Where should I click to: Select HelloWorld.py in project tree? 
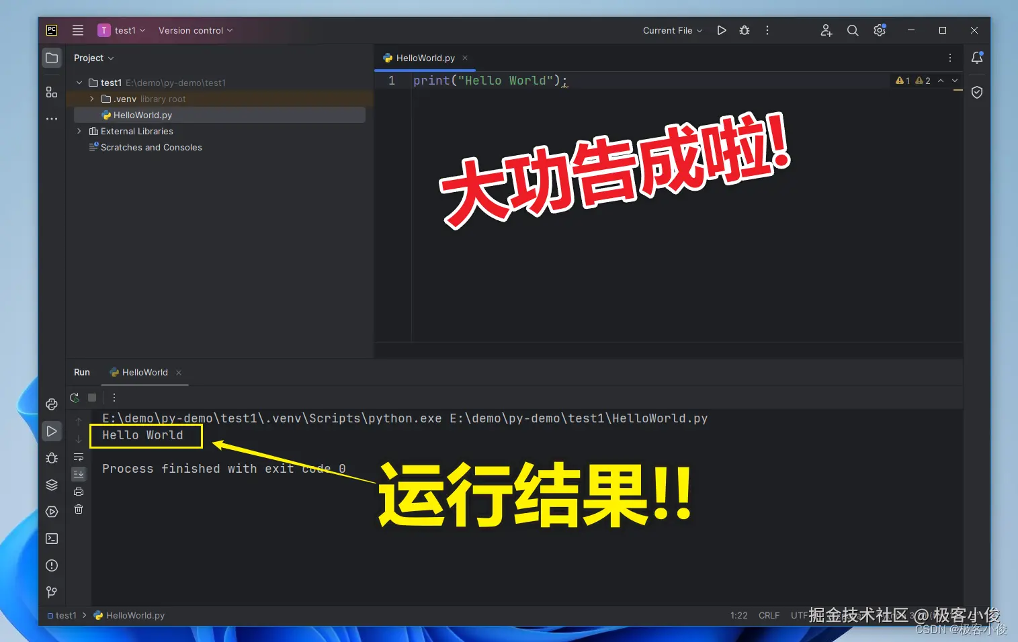(219, 115)
